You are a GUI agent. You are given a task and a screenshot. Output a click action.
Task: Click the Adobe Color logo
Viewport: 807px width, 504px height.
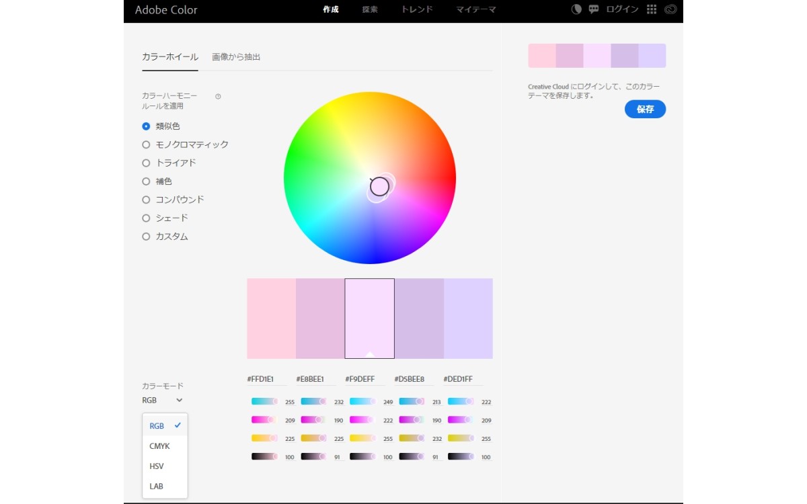click(166, 10)
